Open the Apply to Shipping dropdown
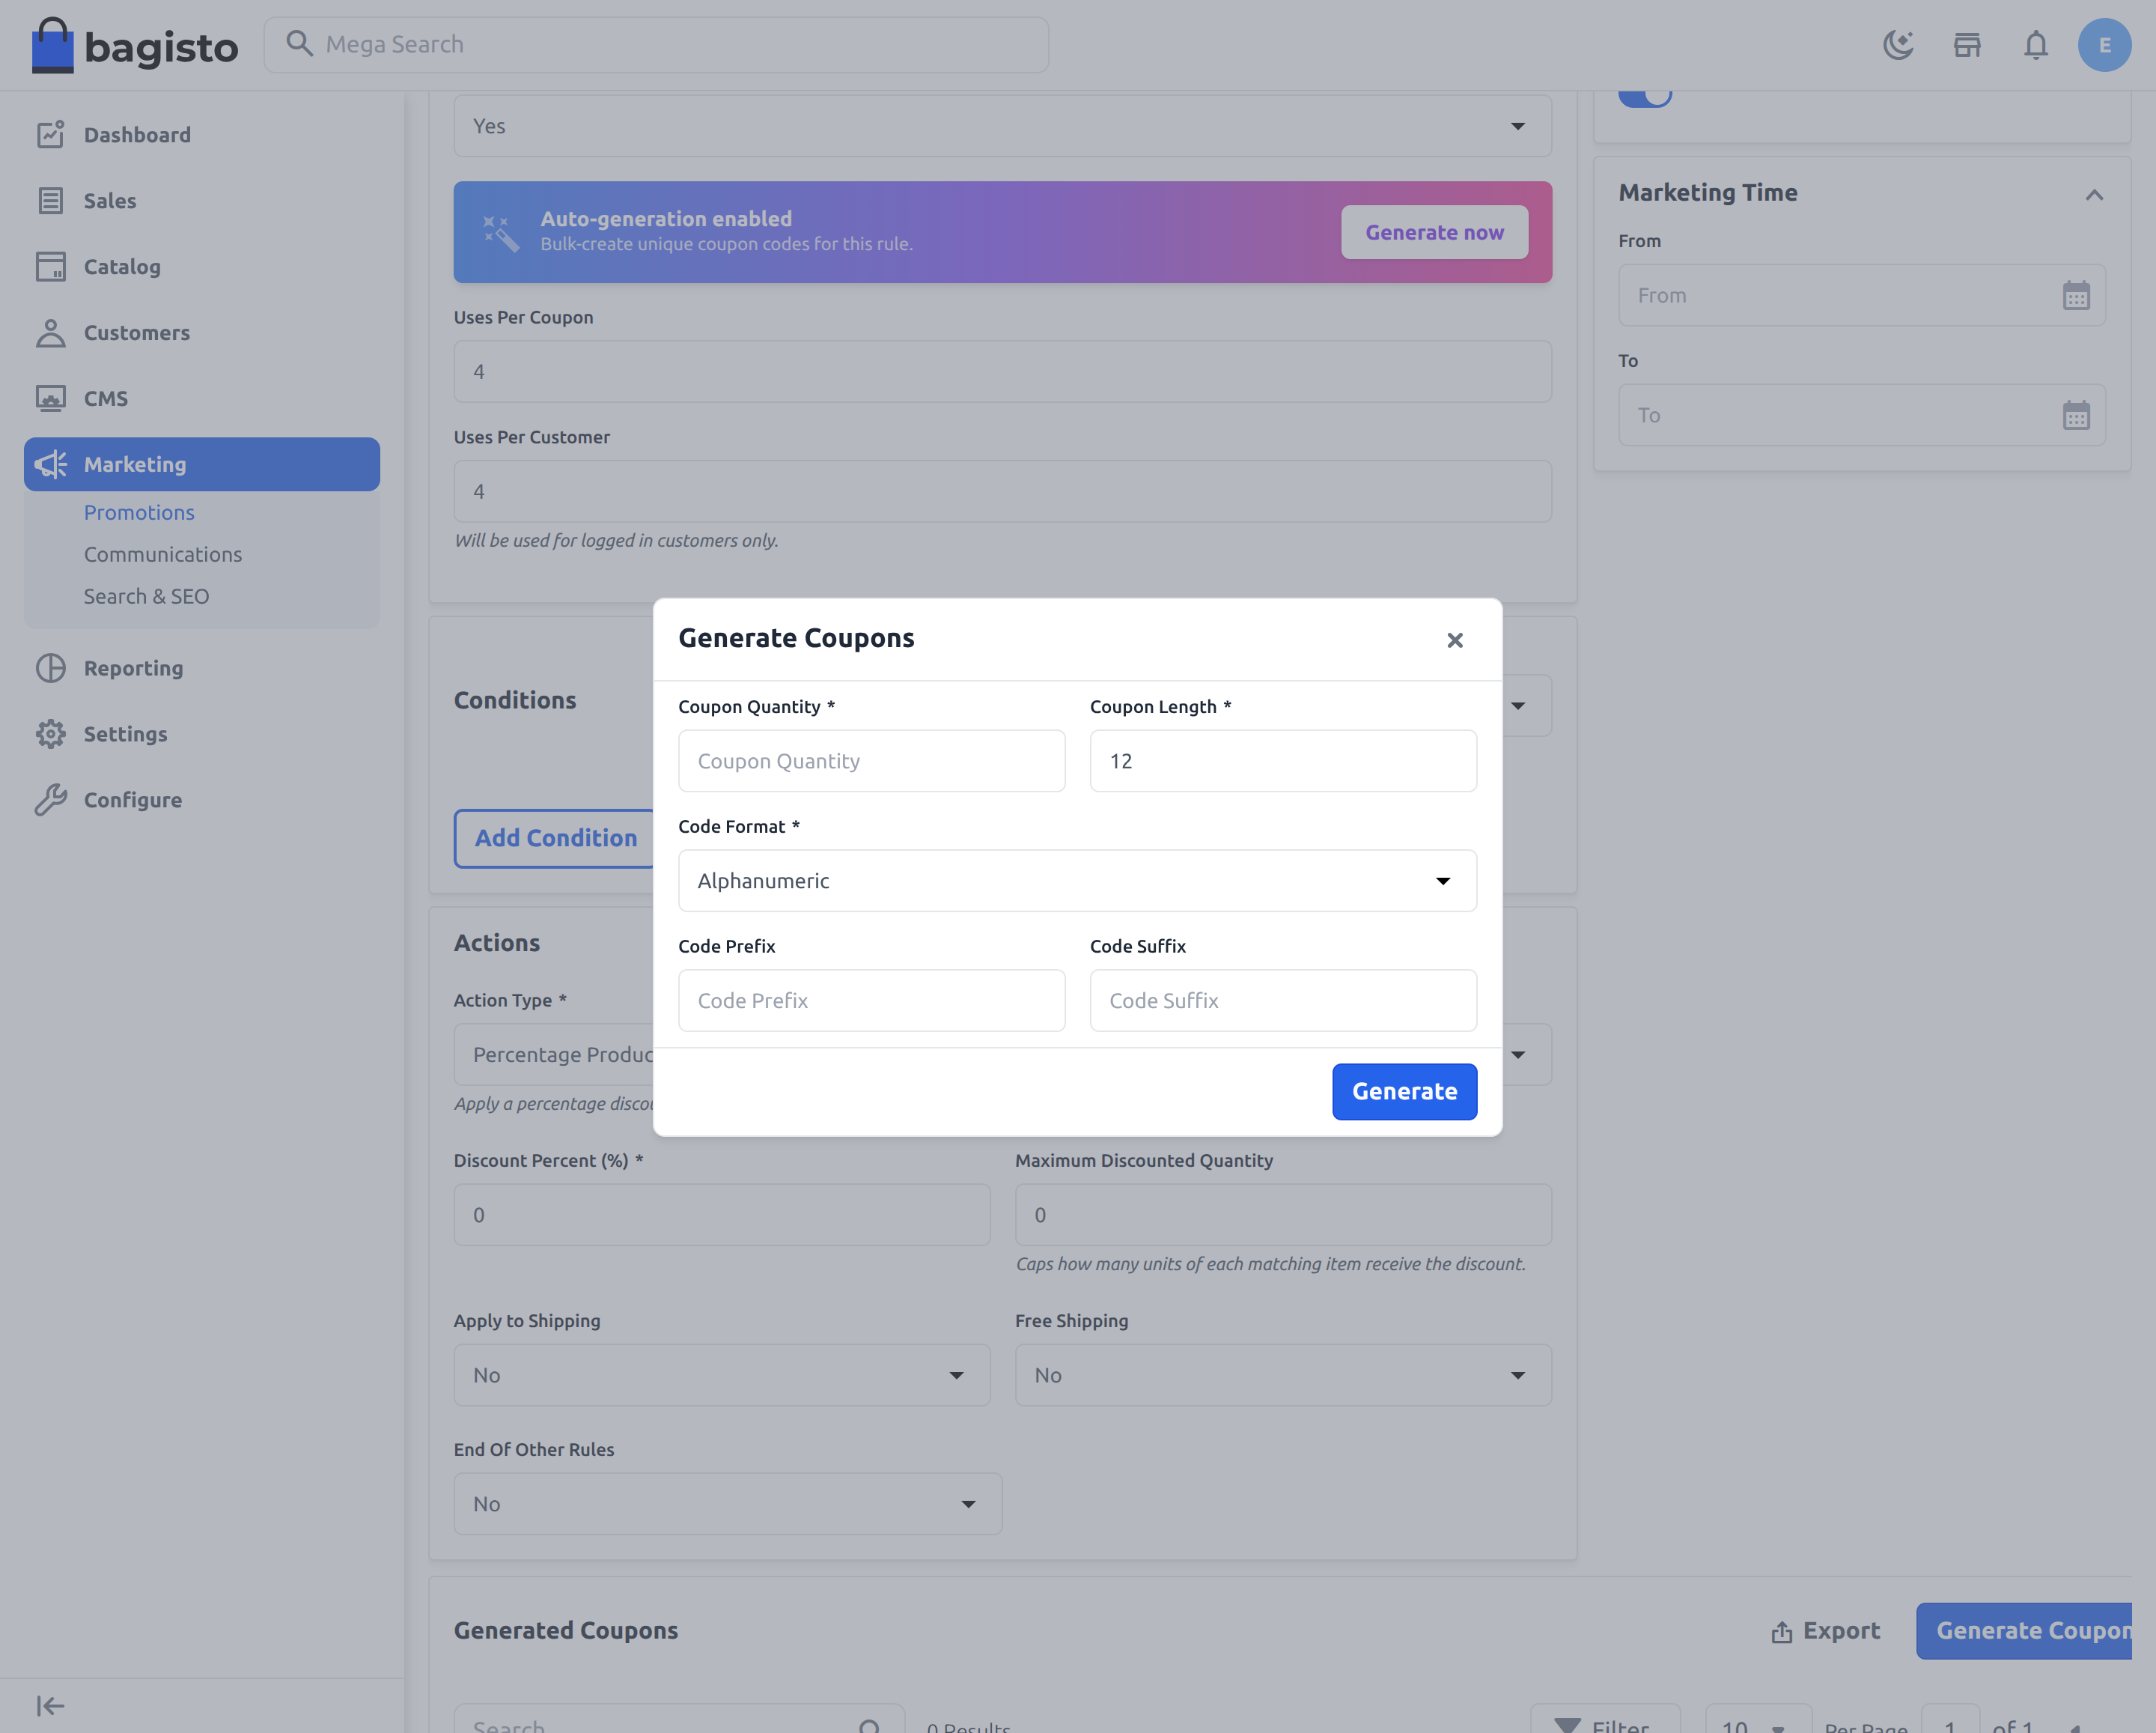 721,1375
